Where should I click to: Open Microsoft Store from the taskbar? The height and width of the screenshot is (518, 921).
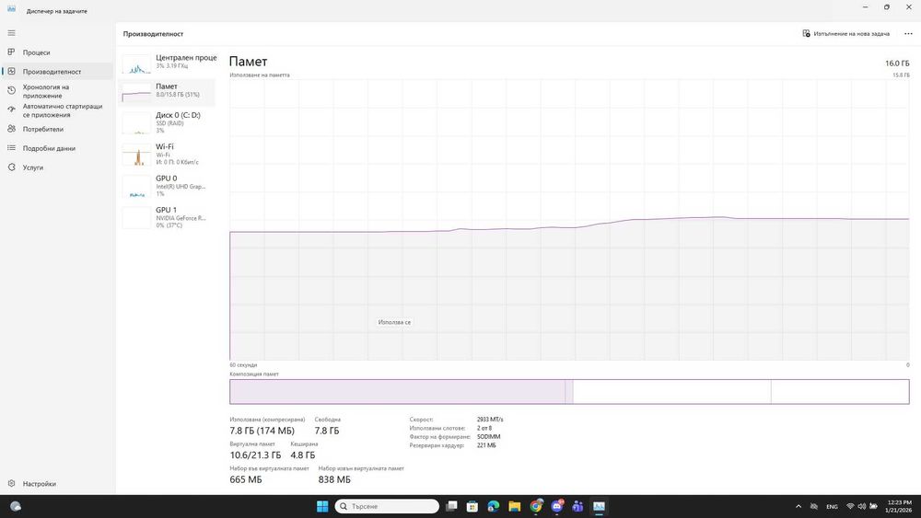pyautogui.click(x=472, y=506)
